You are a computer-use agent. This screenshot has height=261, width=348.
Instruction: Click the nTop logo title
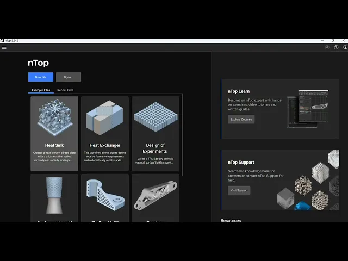pos(38,63)
